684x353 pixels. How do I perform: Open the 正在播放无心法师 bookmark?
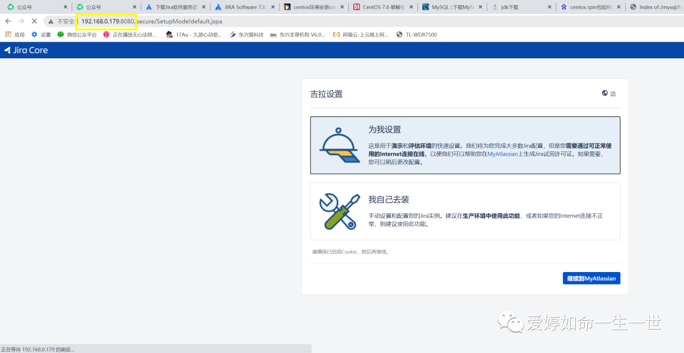click(130, 34)
